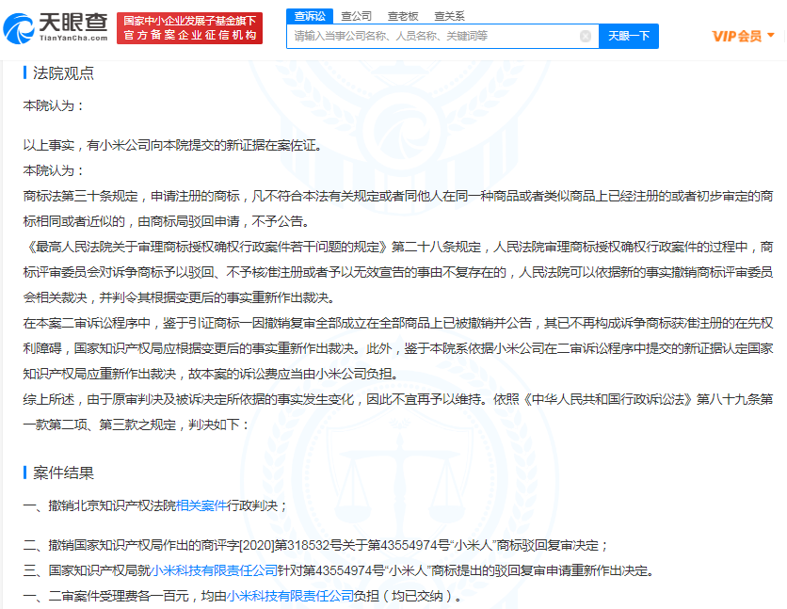Expand the VIP会员 dropdown

743,36
